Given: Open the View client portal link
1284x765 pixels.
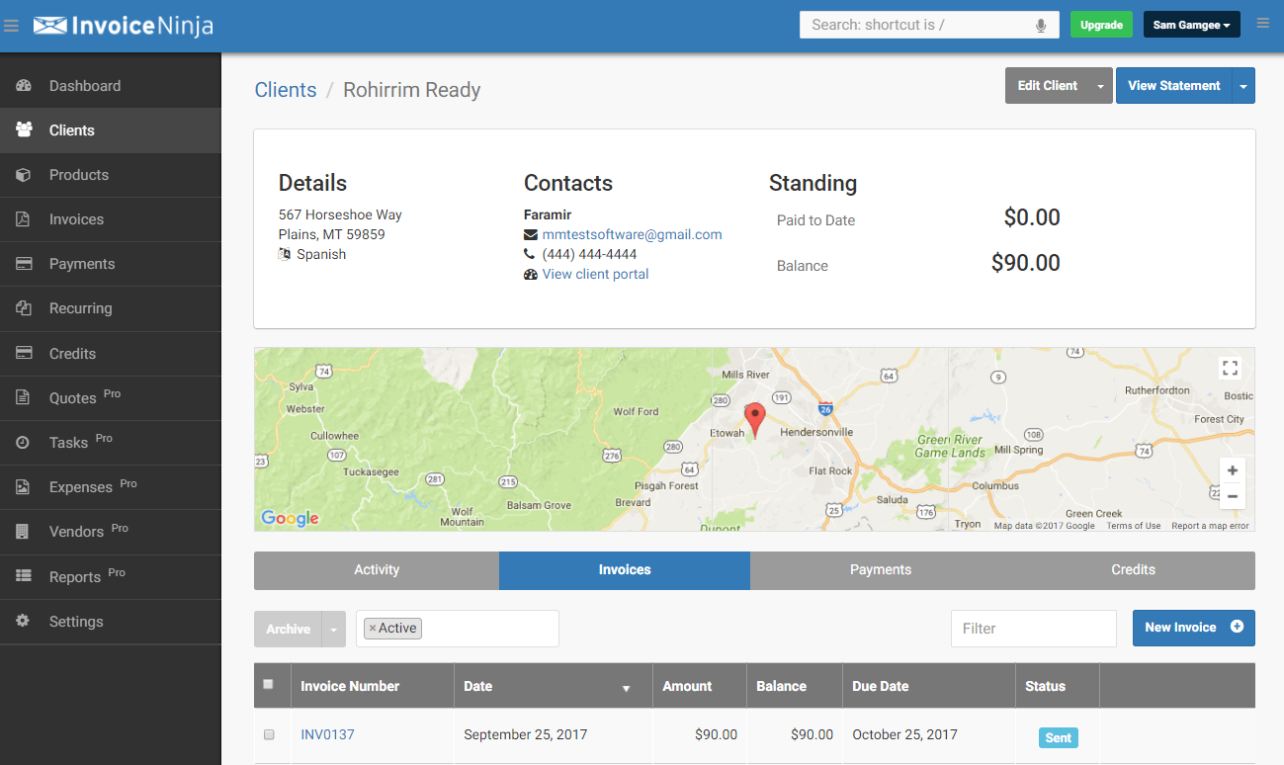Looking at the screenshot, I should click(x=595, y=274).
